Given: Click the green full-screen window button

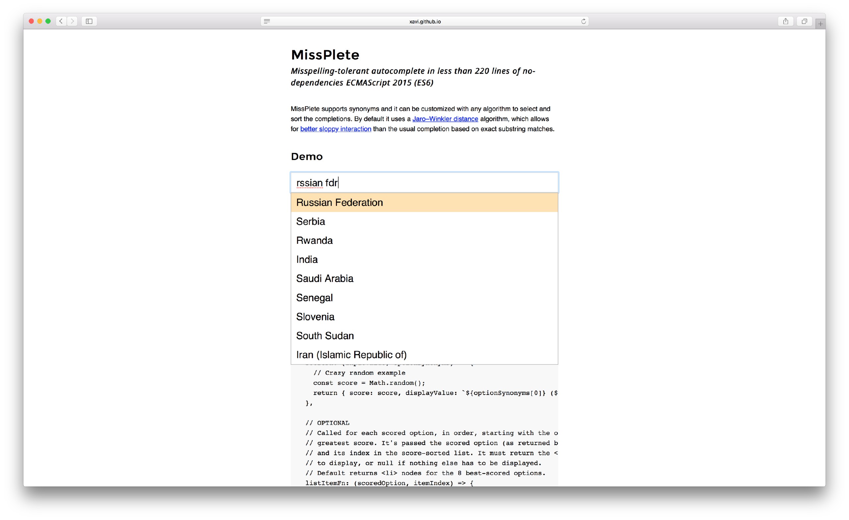Looking at the screenshot, I should click(x=48, y=21).
